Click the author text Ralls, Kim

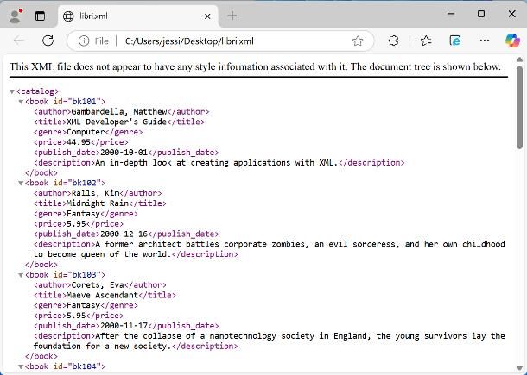(x=95, y=193)
